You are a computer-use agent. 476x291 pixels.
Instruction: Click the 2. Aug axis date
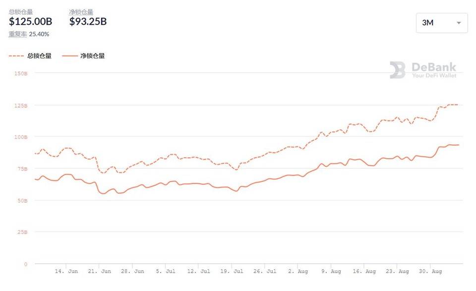click(x=299, y=271)
